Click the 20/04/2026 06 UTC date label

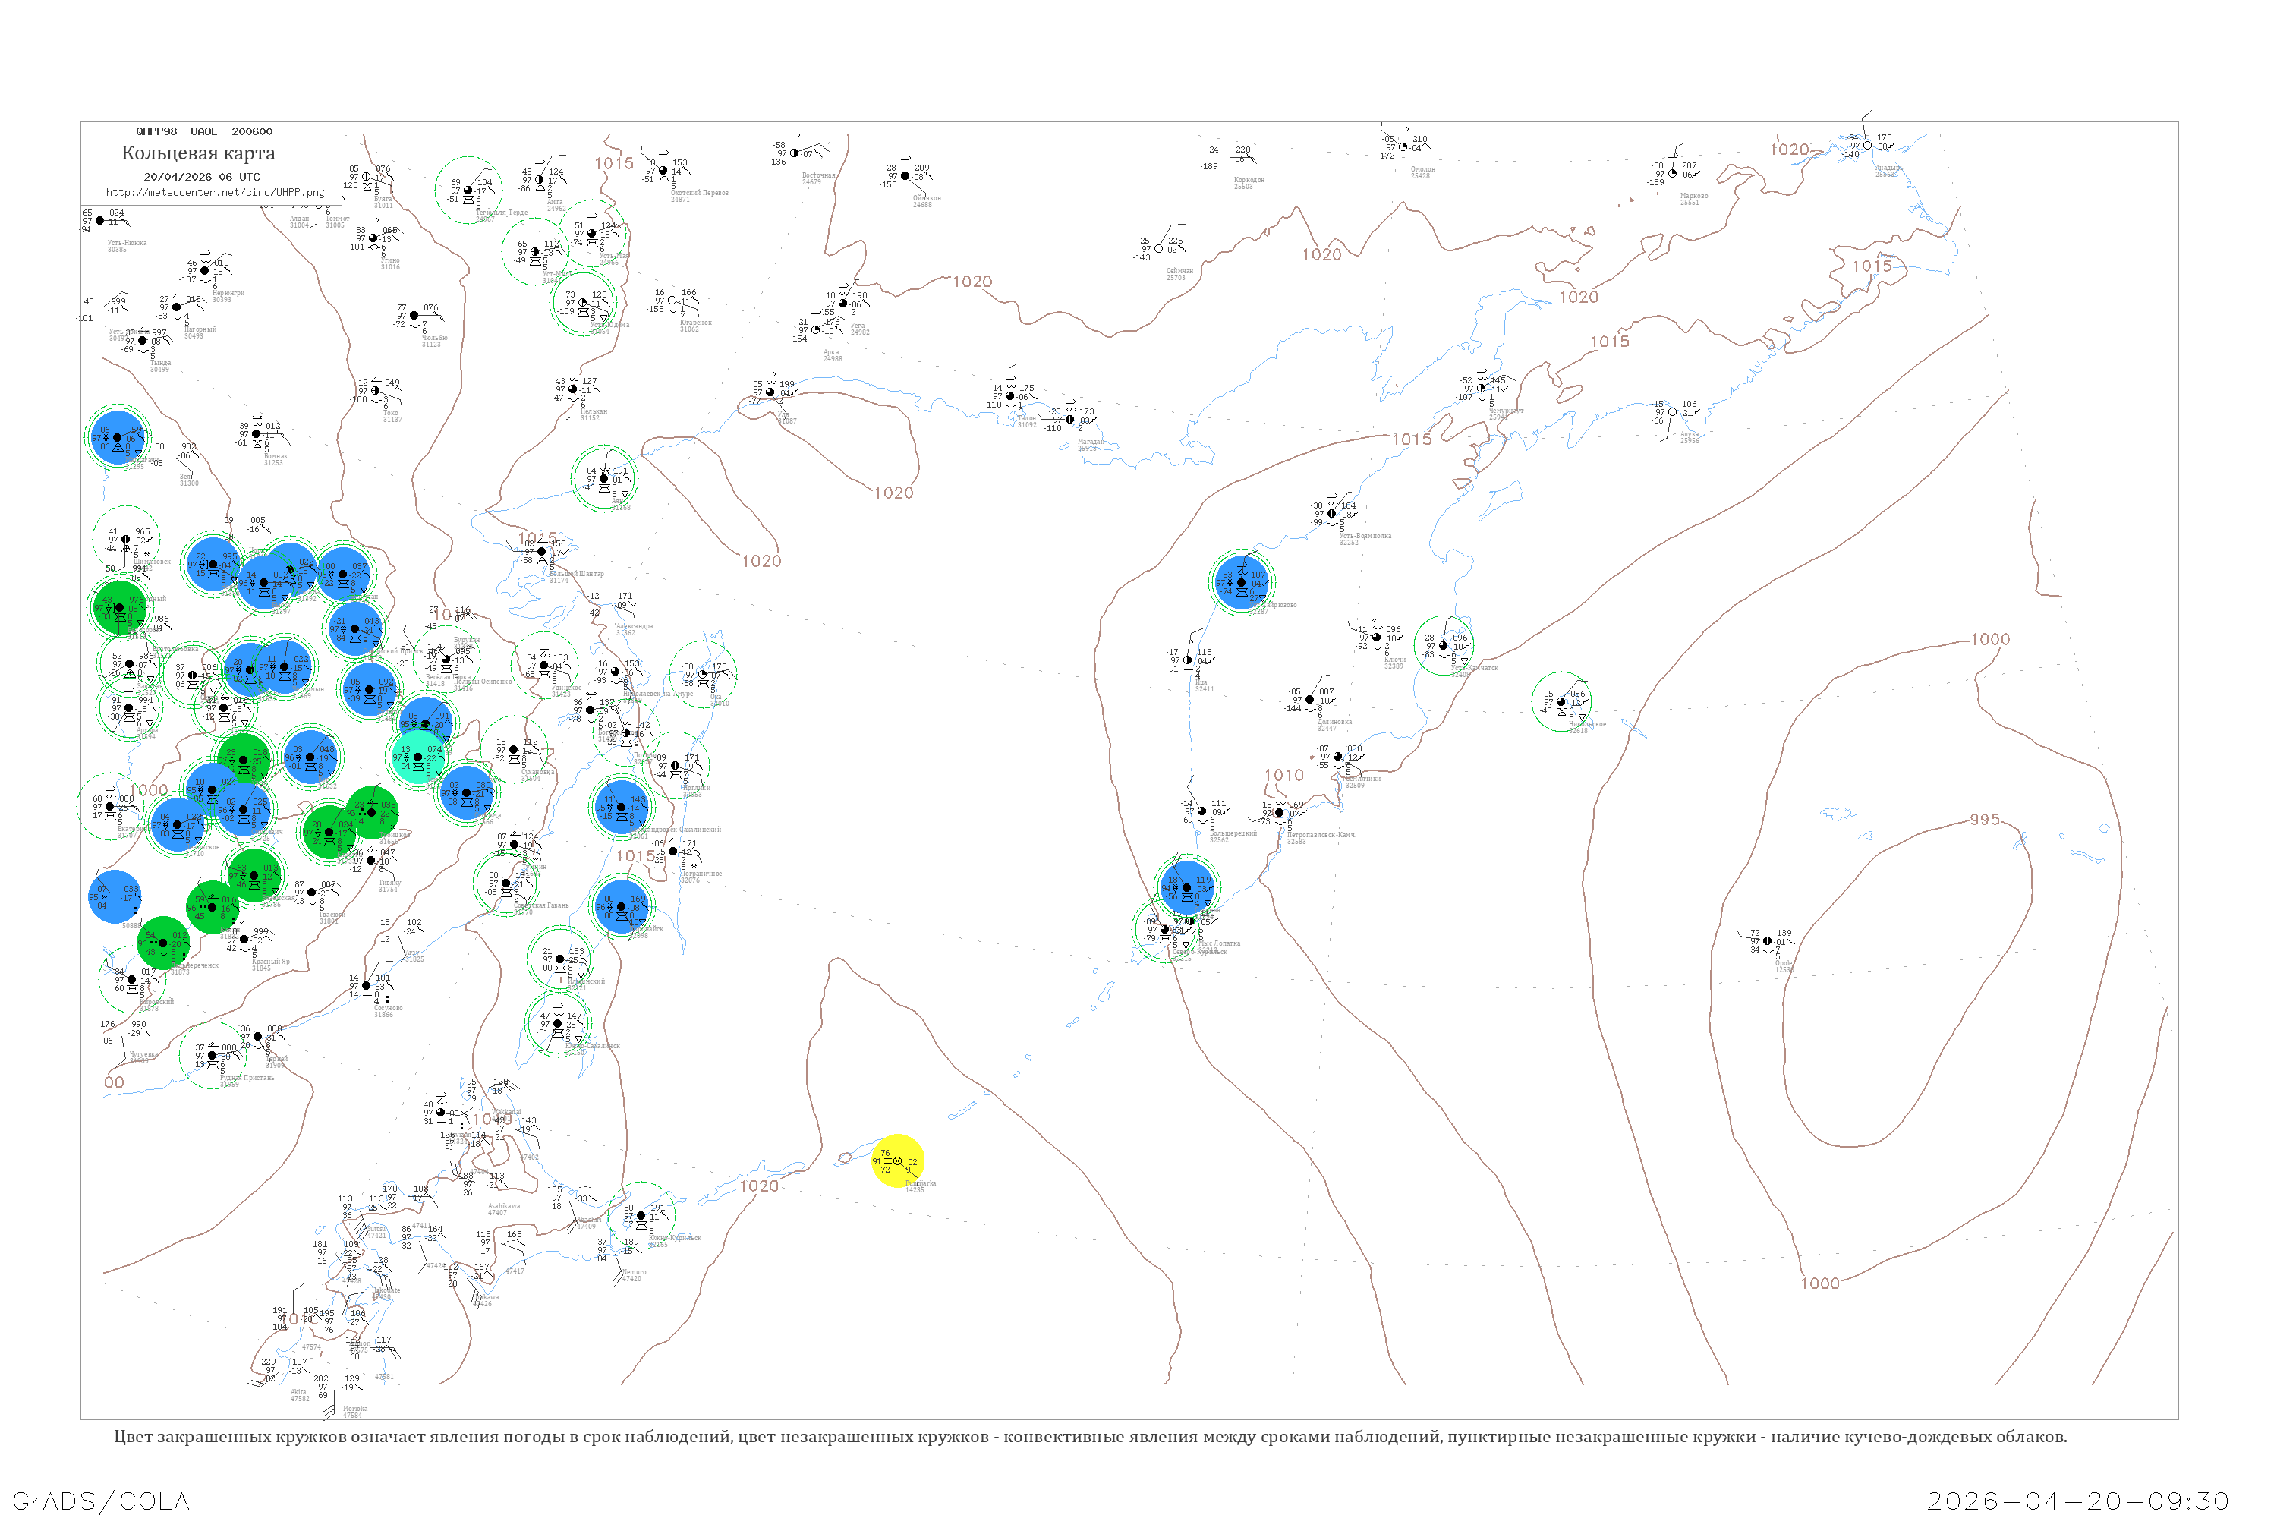[201, 176]
